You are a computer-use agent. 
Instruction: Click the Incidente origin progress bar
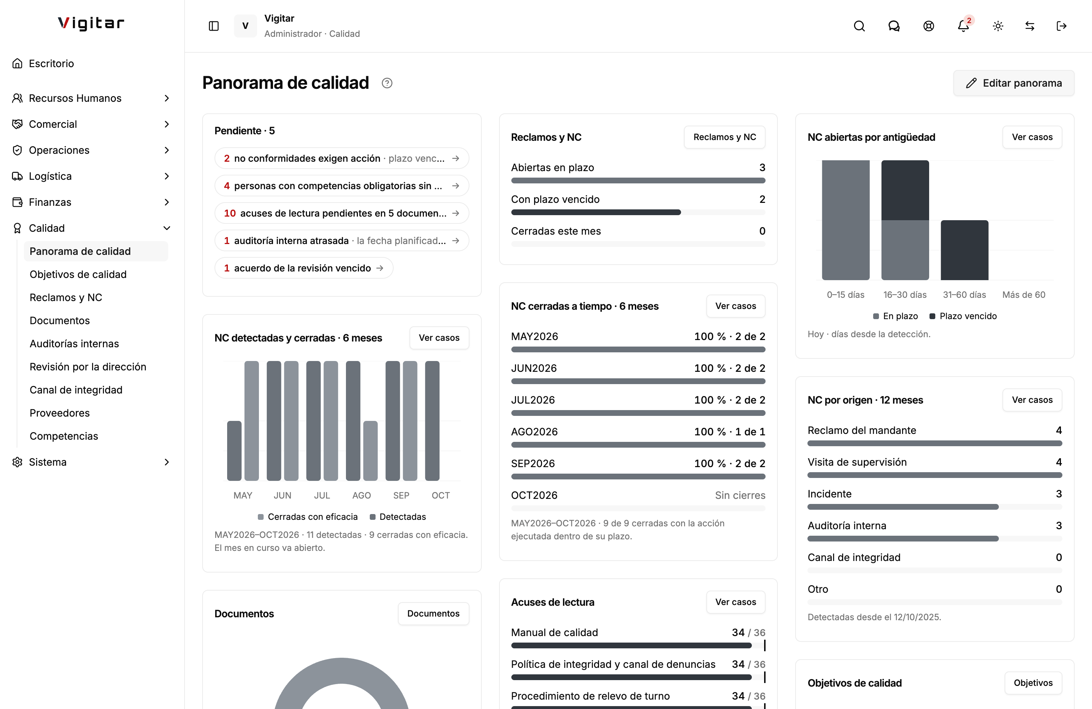point(934,507)
